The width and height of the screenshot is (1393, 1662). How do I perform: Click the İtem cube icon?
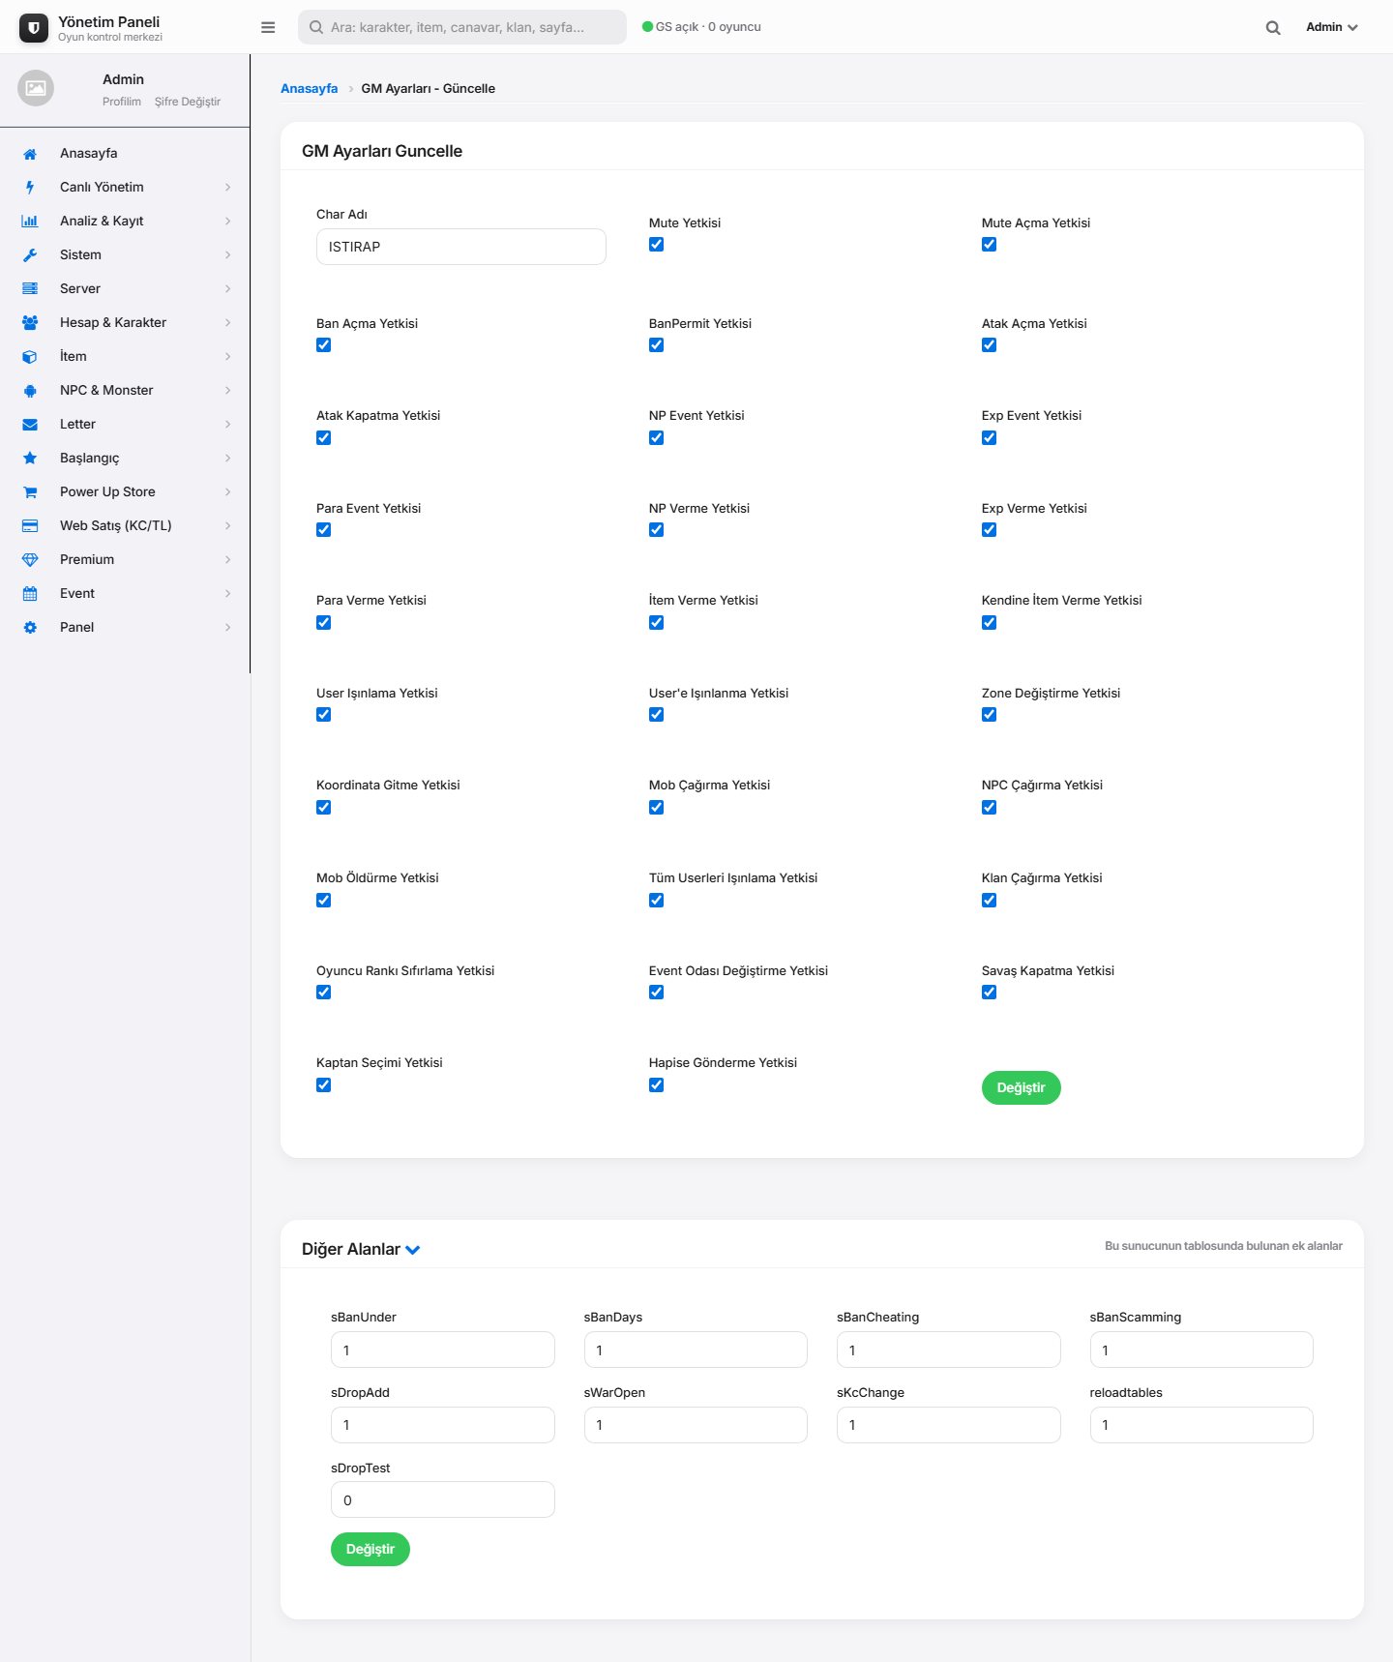pos(30,357)
